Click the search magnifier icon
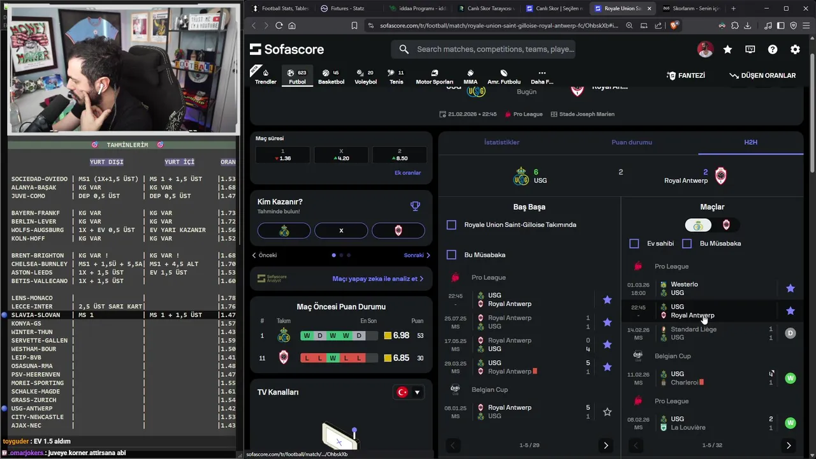 pos(404,49)
